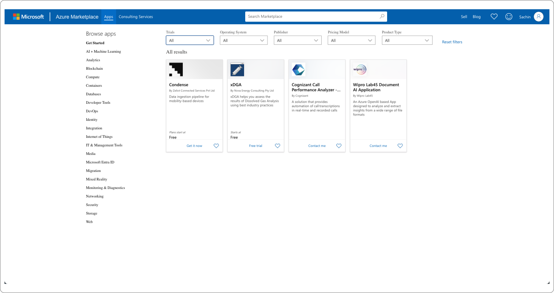Viewport: 554px width, 293px height.
Task: Open the Sell link in header
Action: [464, 17]
